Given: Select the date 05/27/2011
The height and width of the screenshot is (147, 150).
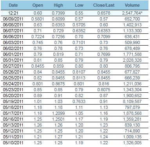Looking at the screenshot, I should pos(13,66).
